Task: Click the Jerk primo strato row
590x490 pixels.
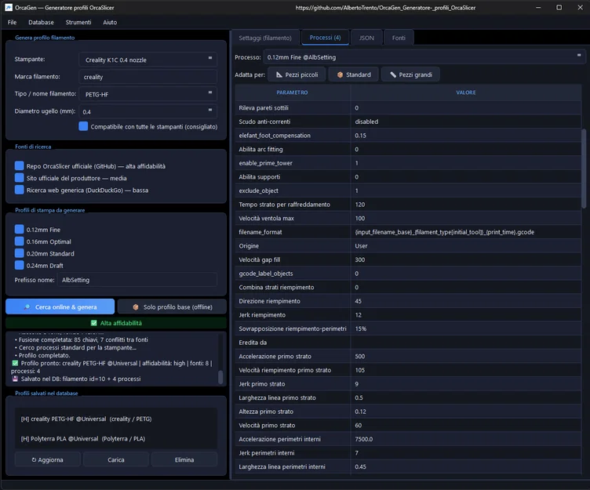Action: click(x=408, y=383)
